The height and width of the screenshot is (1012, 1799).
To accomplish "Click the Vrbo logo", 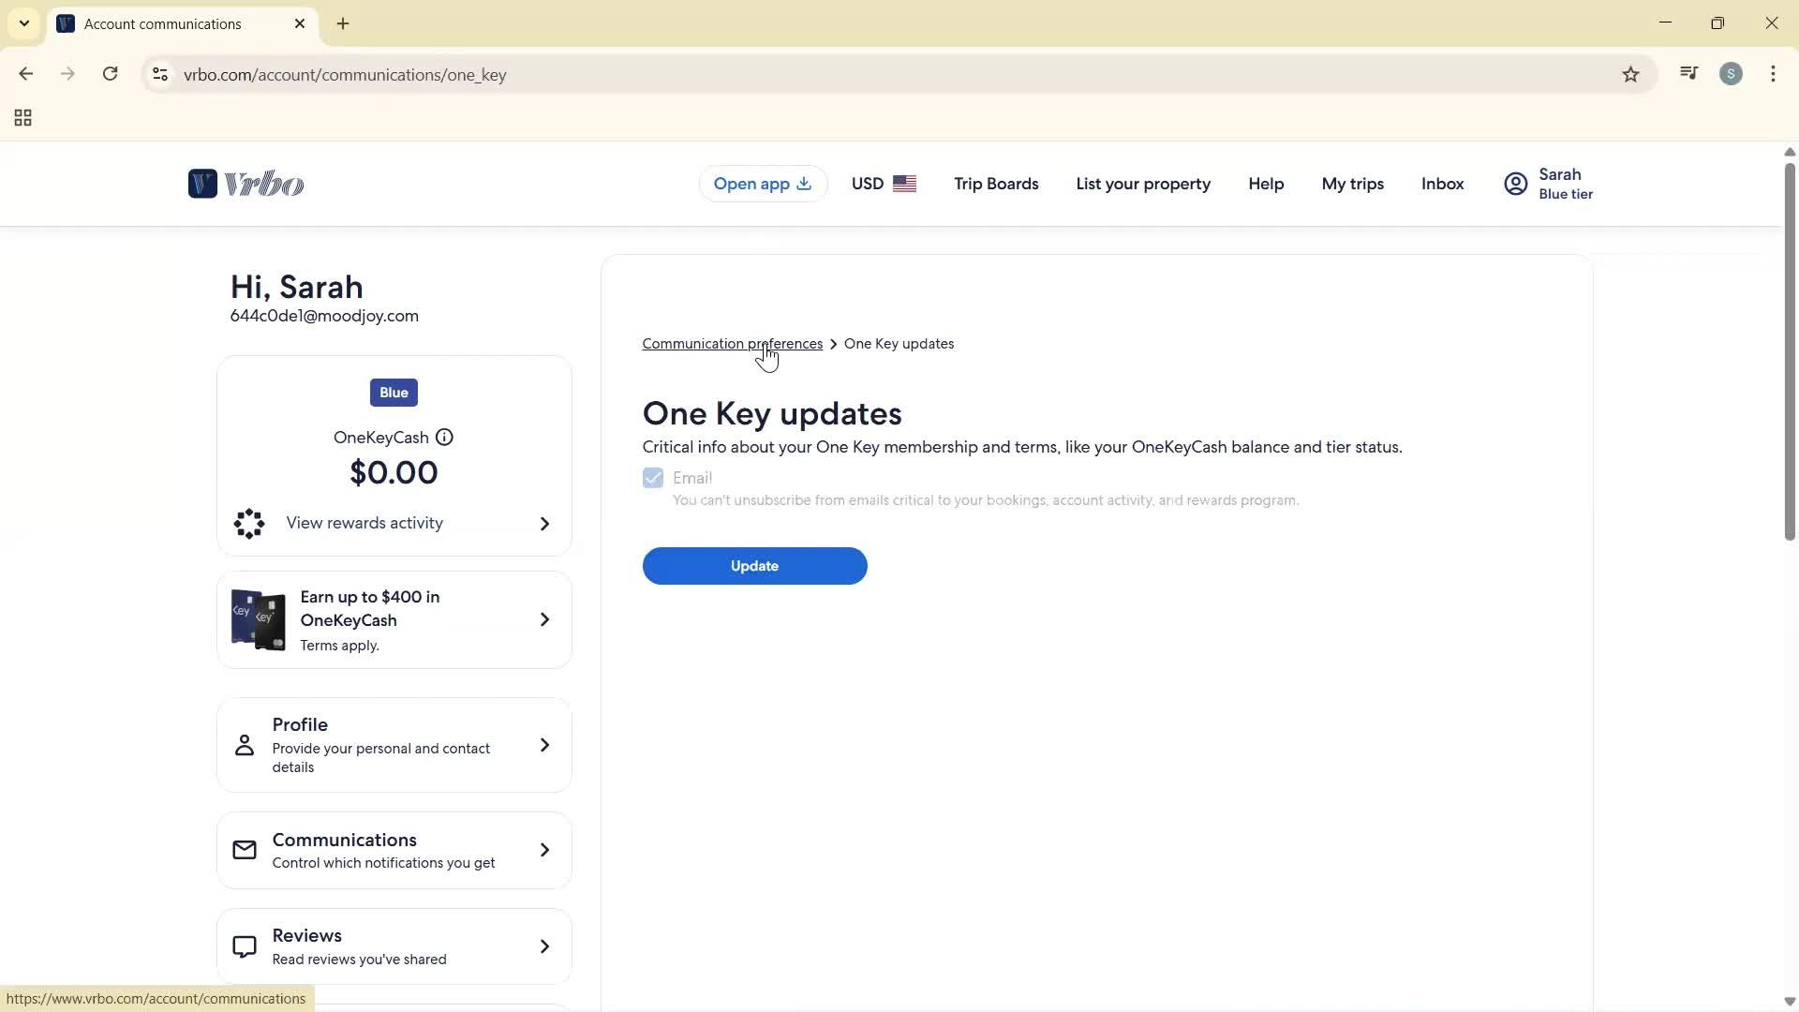I will tap(245, 184).
